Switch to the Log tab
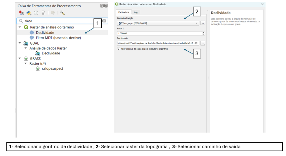The image size is (286, 156). [136, 12]
